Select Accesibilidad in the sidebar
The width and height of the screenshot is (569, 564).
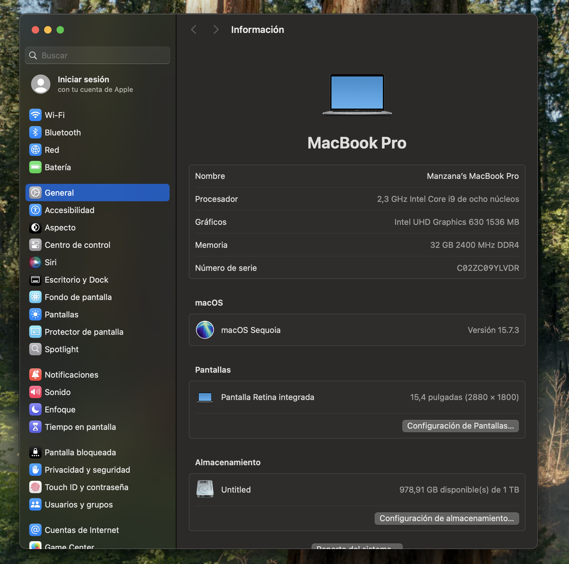[x=70, y=210]
